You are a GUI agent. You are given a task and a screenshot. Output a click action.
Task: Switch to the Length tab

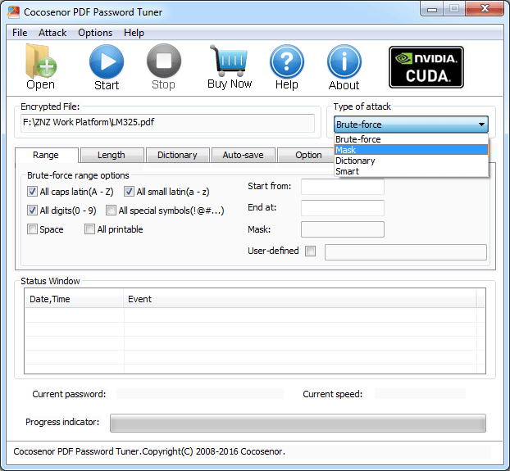112,155
